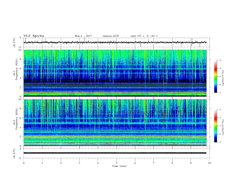Image resolution: width=236 pixels, height=183 pixels.
Task: Select the "start UT = 0 :40: 1" text
Action: pos(144,36)
